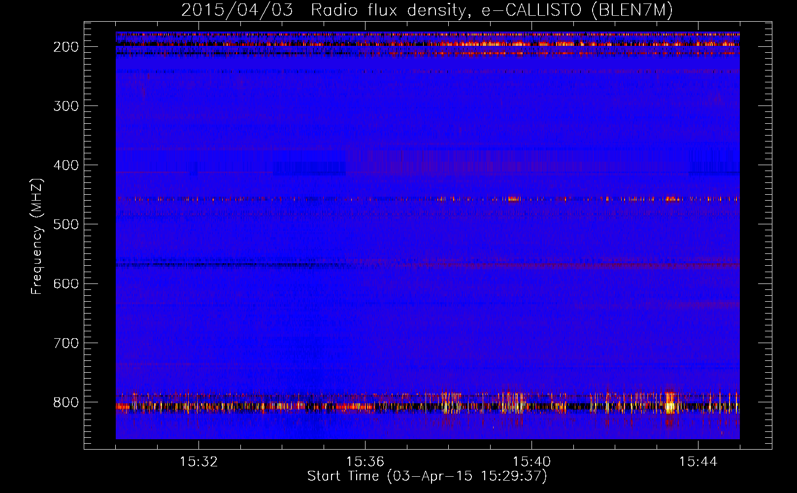Click the 800 frequency tick label
Viewport: 797px width, 493px height.
click(66, 402)
